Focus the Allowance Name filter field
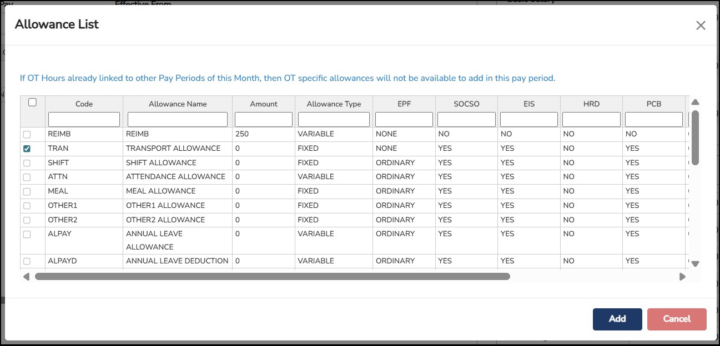 tap(178, 119)
